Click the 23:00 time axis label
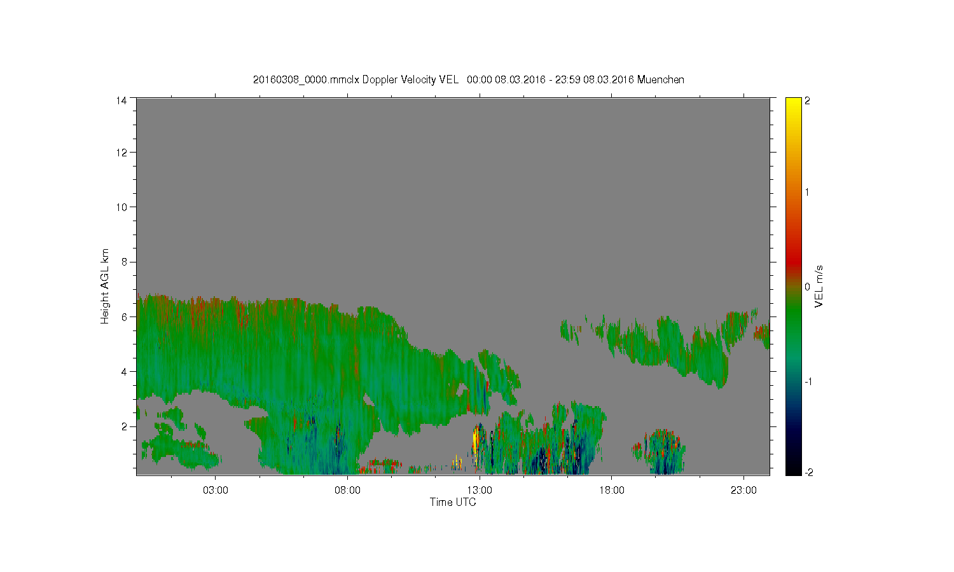The width and height of the screenshot is (954, 572). click(743, 491)
